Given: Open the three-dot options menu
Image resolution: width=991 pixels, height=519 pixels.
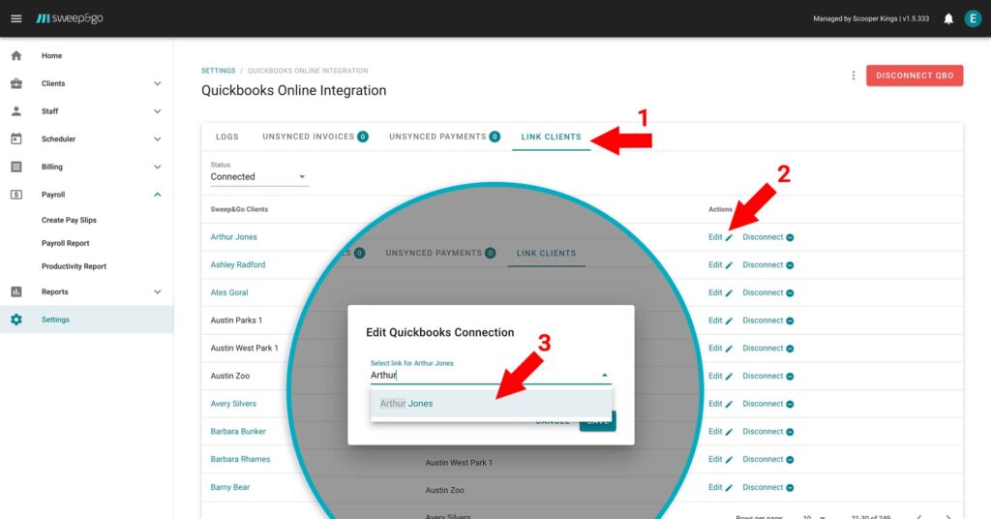Looking at the screenshot, I should (x=853, y=76).
